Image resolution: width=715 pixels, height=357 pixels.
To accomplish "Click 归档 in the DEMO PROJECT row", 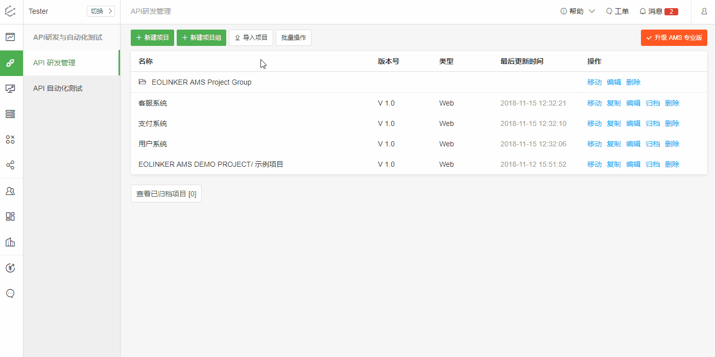I will (x=653, y=164).
